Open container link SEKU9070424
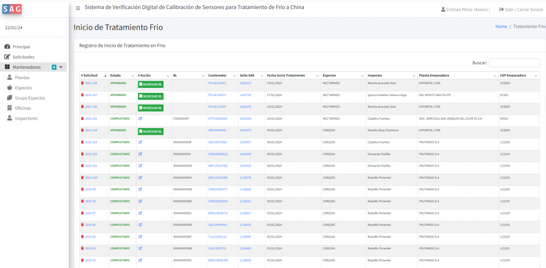 click(217, 142)
